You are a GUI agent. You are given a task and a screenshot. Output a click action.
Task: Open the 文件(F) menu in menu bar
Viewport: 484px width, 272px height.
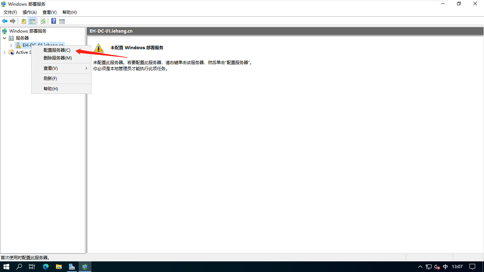coord(10,12)
